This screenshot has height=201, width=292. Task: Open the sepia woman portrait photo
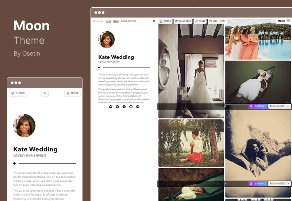(x=258, y=145)
